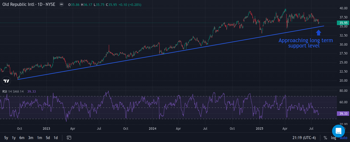
Task: Click the 2023 label on time axis
Action: (x=46, y=128)
